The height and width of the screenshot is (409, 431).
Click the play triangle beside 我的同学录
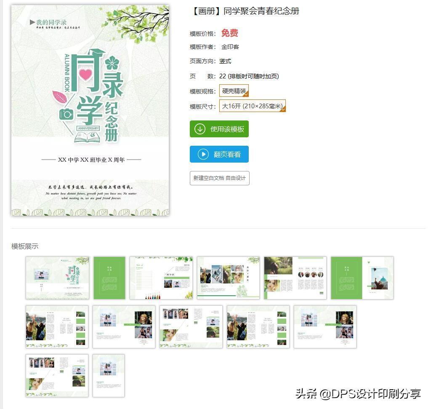pyautogui.click(x=32, y=22)
